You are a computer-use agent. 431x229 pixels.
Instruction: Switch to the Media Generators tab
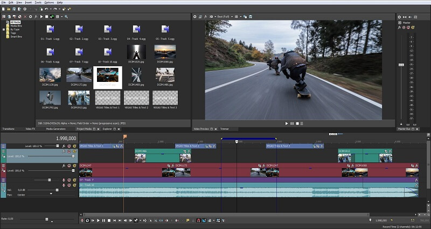55,129
